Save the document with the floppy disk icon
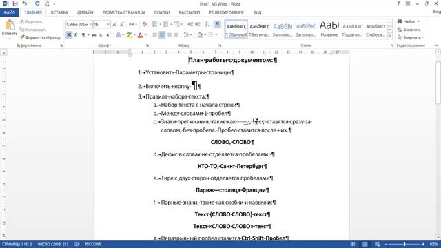This screenshot has height=248, width=441. tap(15, 3)
